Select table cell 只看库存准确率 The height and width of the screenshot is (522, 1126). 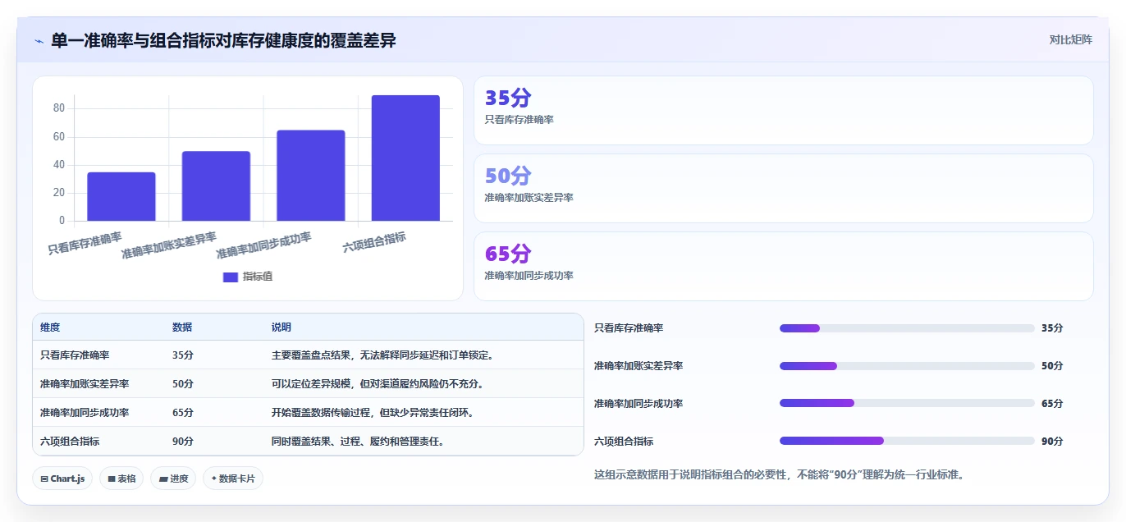(75, 355)
